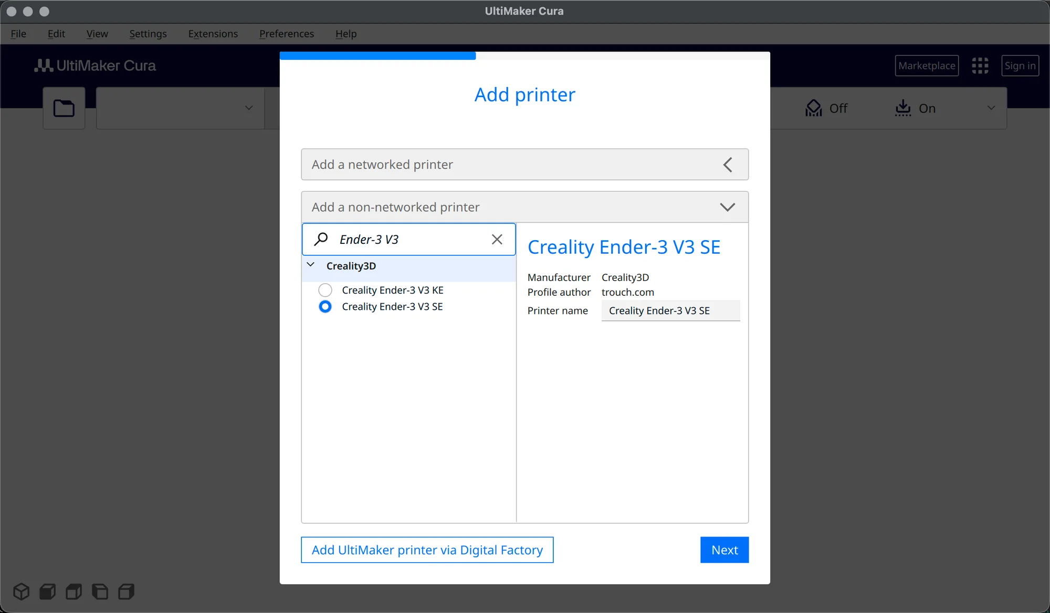Open the Marketplace button
The image size is (1050, 613).
[x=927, y=66]
